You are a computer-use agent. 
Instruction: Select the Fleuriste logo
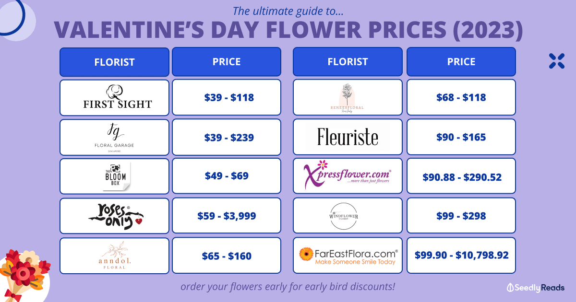(348, 137)
